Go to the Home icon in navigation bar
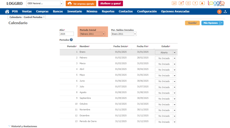230x128 pixels. [x=7, y=11]
